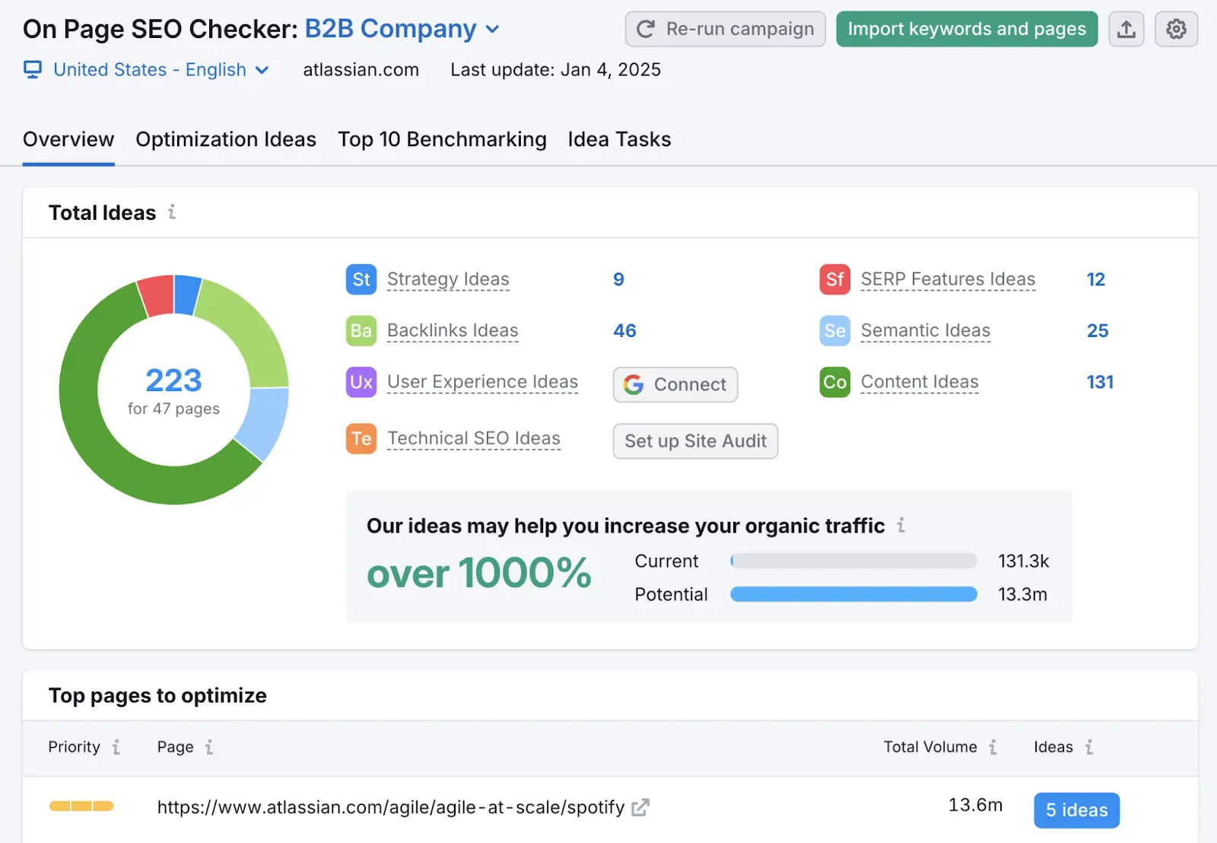Open the Spotify agile page via external link icon
Image resolution: width=1217 pixels, height=843 pixels.
tap(641, 807)
